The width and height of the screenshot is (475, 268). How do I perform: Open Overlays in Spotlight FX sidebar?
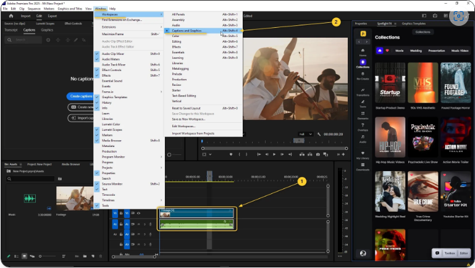[x=363, y=127]
